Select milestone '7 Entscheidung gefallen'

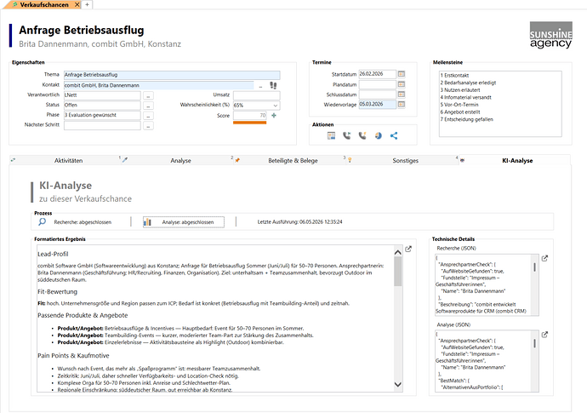(x=466, y=119)
